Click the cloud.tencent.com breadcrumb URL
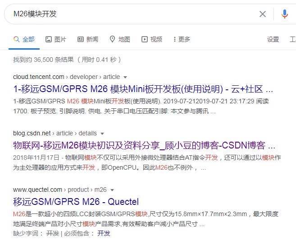296x250 pixels. point(66,77)
